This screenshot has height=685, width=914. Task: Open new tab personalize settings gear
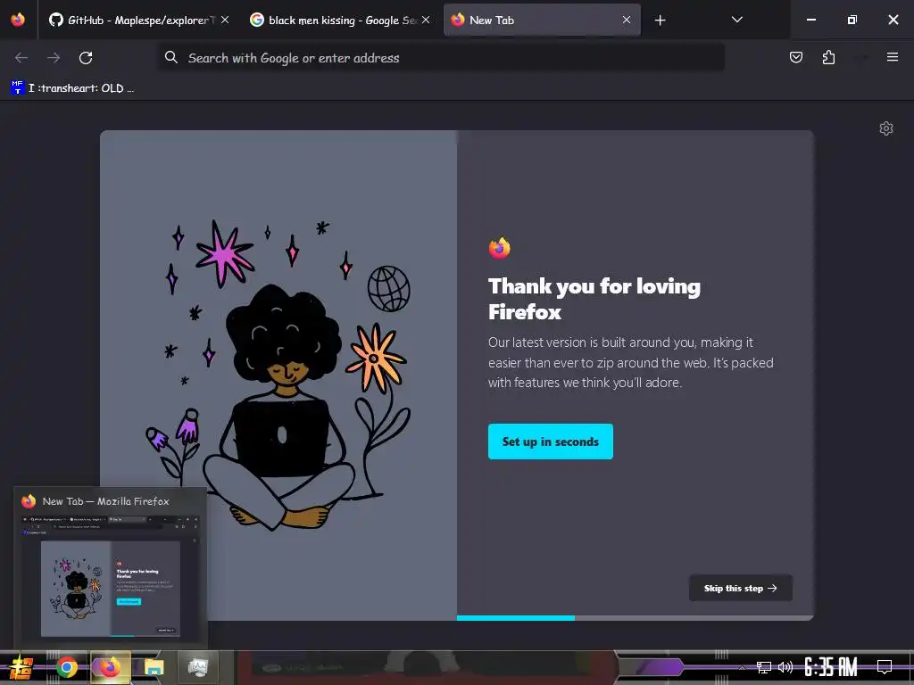(886, 128)
